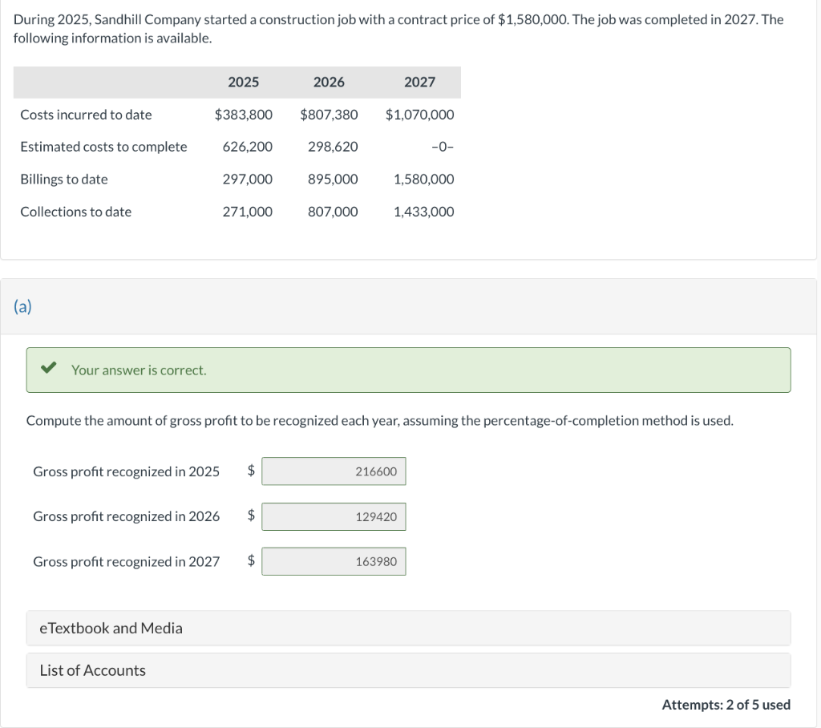Click the 2025 column header
821x728 pixels.
[x=244, y=83]
